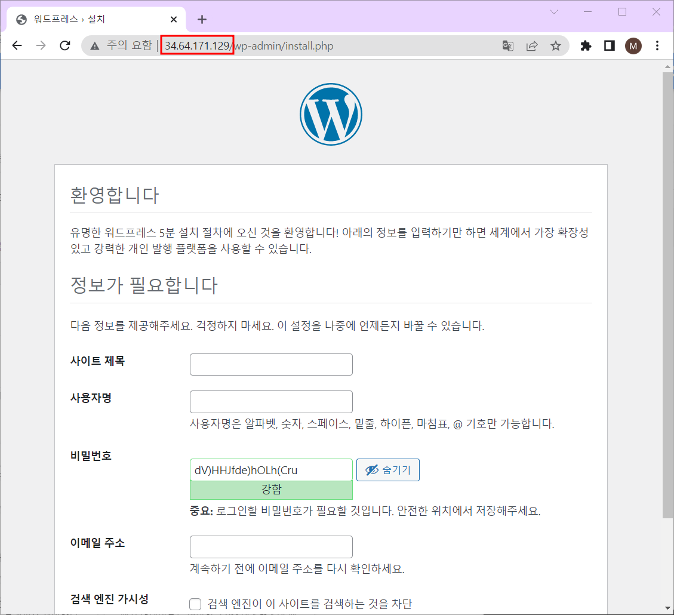Open the Extensions puzzle icon
The image size is (674, 615).
click(586, 45)
